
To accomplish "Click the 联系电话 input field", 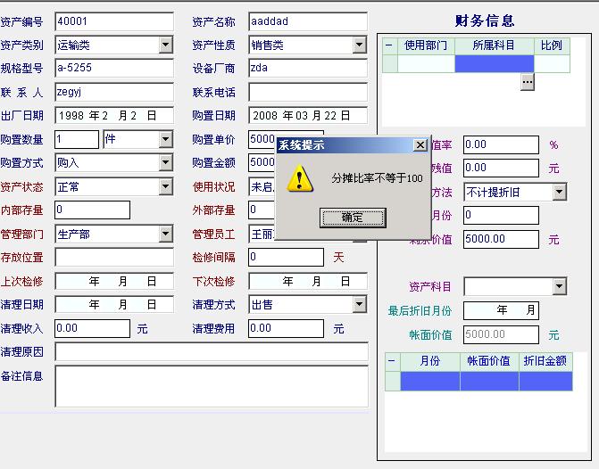I will click(307, 92).
